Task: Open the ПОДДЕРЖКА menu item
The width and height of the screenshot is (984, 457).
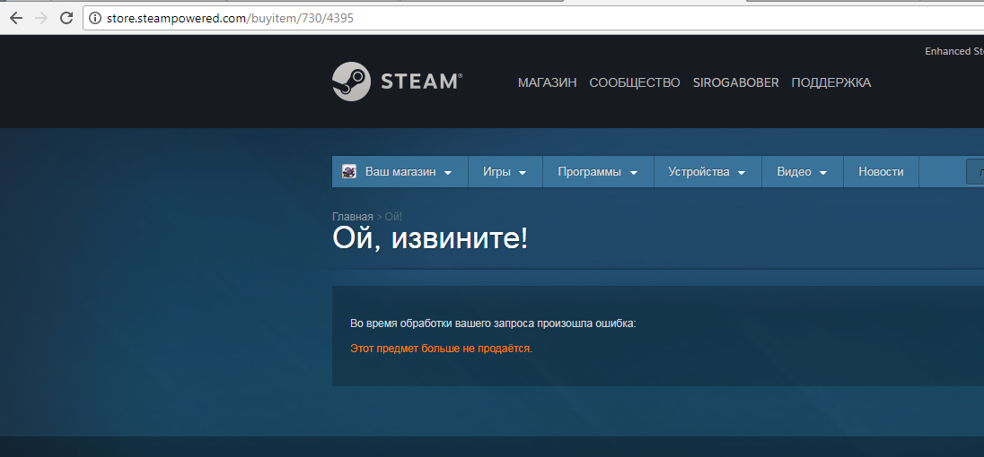Action: click(x=830, y=82)
